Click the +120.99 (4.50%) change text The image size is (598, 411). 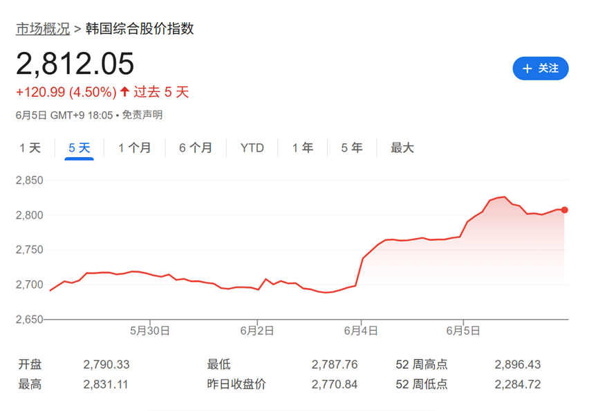click(66, 92)
